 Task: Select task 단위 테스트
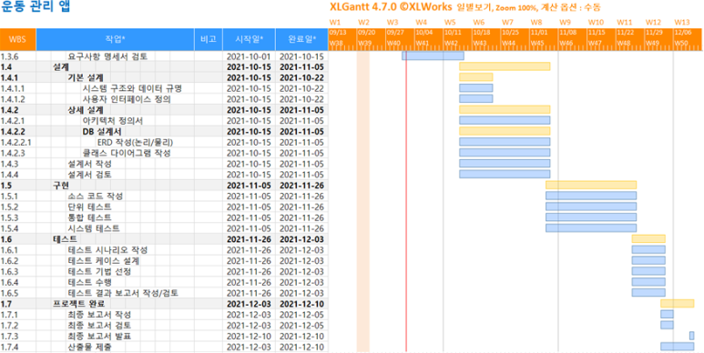(x=89, y=207)
